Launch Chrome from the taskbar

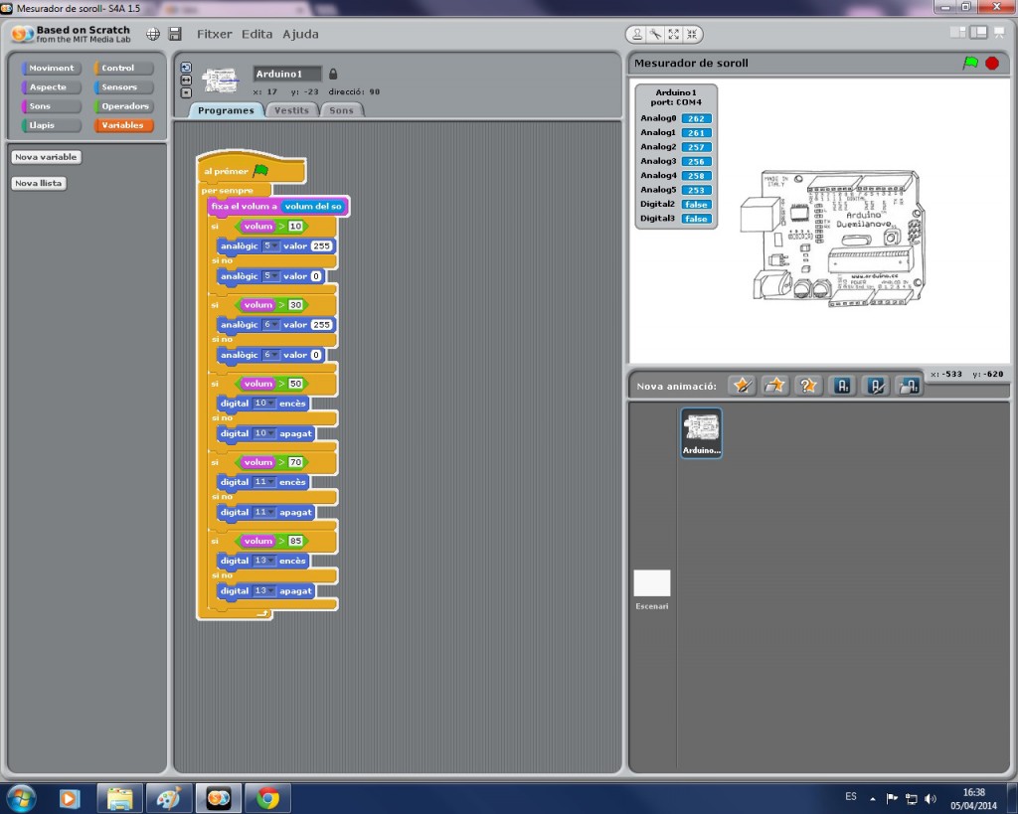266,797
